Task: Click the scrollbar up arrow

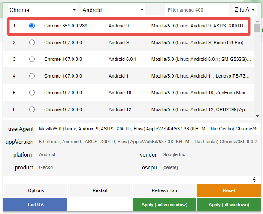Action: pyautogui.click(x=257, y=20)
